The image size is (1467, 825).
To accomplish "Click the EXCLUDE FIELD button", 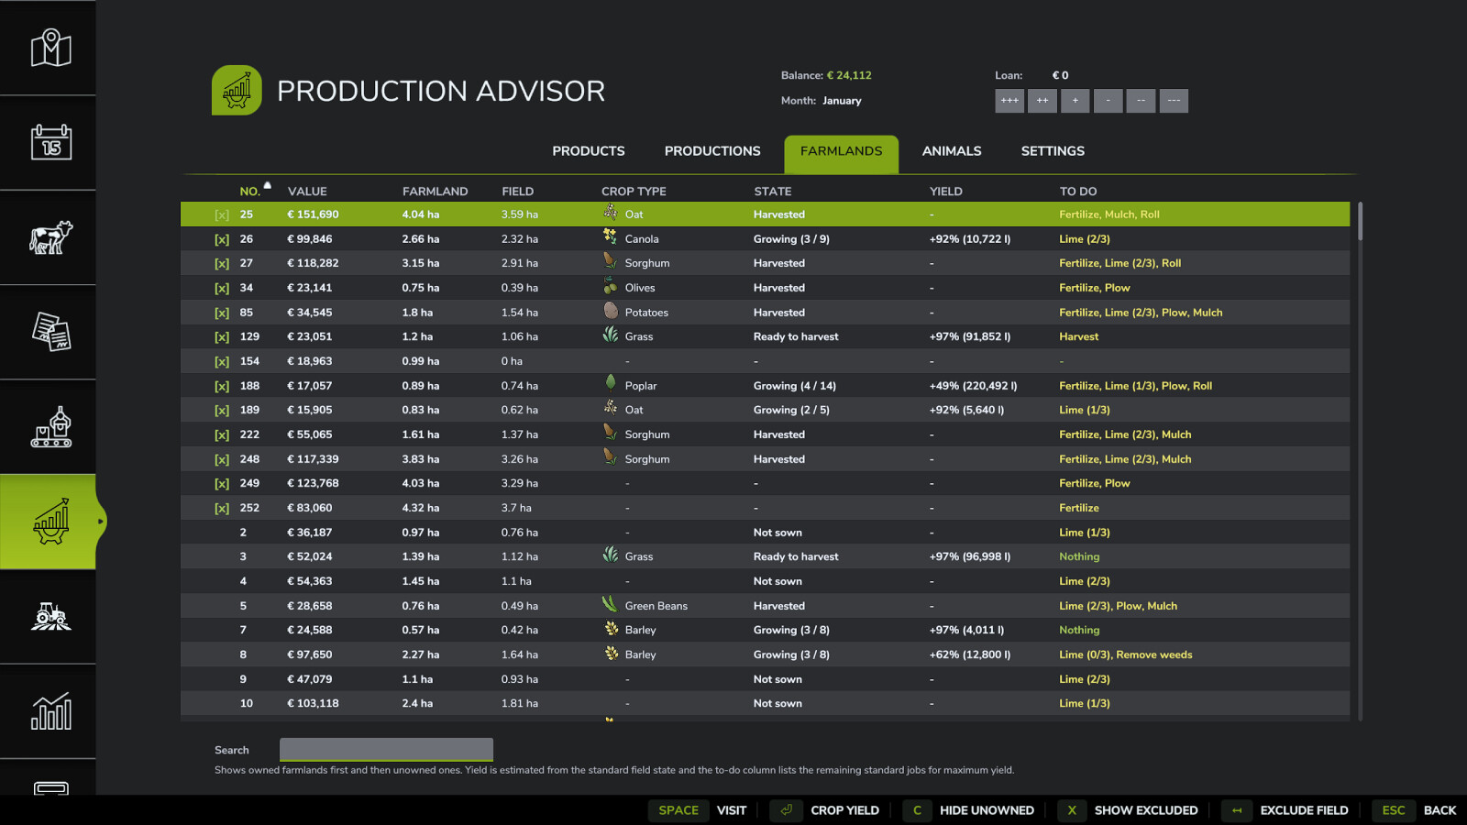I will click(x=1286, y=810).
